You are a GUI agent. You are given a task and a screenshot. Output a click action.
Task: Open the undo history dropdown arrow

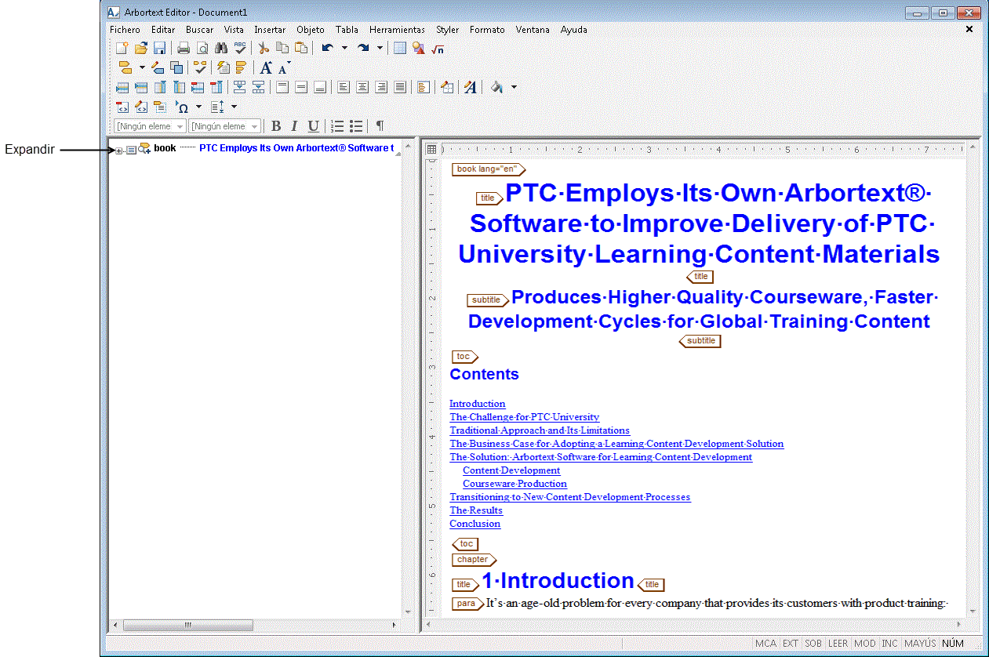(x=344, y=48)
